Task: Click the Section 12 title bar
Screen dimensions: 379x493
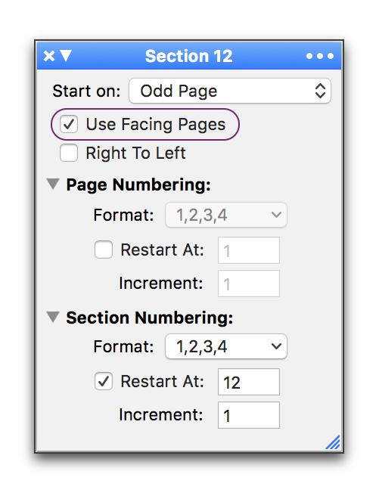Action: point(189,56)
